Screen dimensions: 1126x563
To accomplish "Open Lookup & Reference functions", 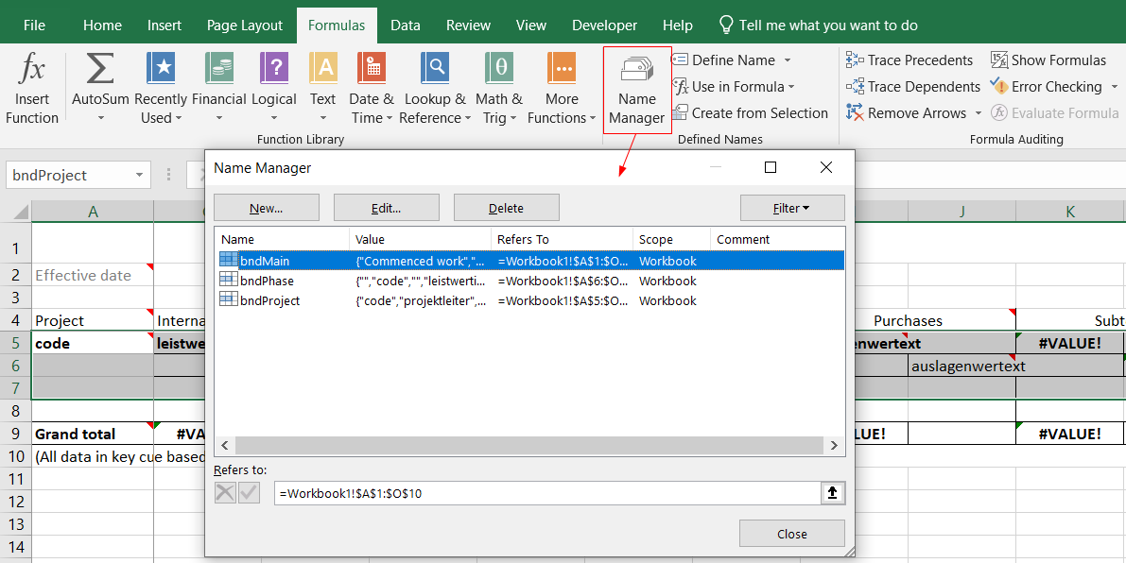I will [x=435, y=70].
